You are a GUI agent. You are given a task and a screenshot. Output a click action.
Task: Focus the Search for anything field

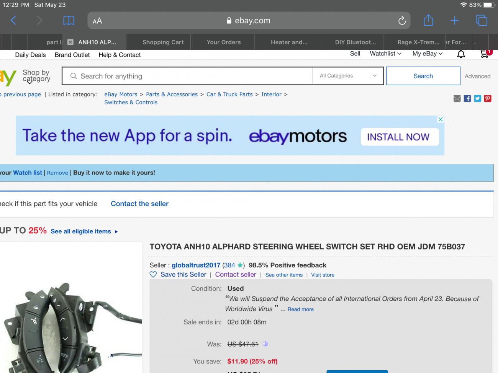187,76
